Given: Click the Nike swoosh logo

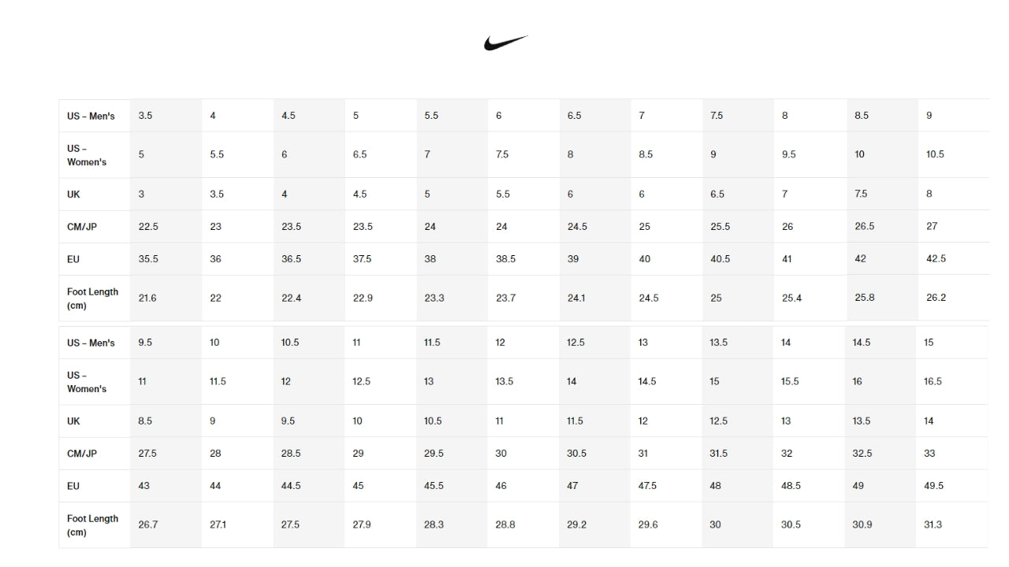Looking at the screenshot, I should (505, 43).
